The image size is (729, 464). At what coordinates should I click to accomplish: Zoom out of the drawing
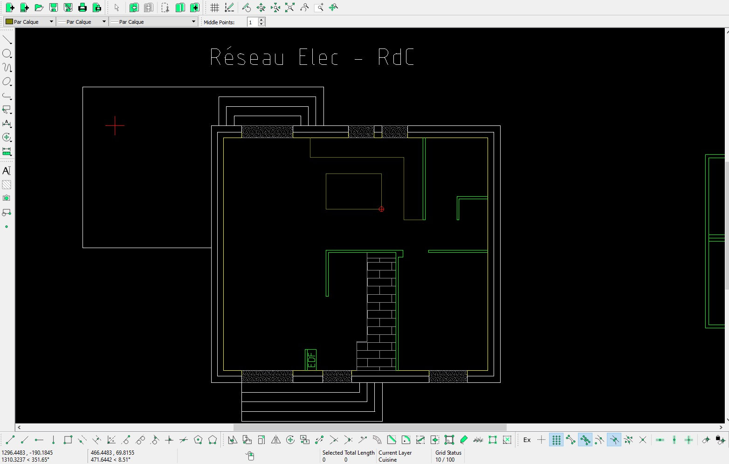click(275, 7)
